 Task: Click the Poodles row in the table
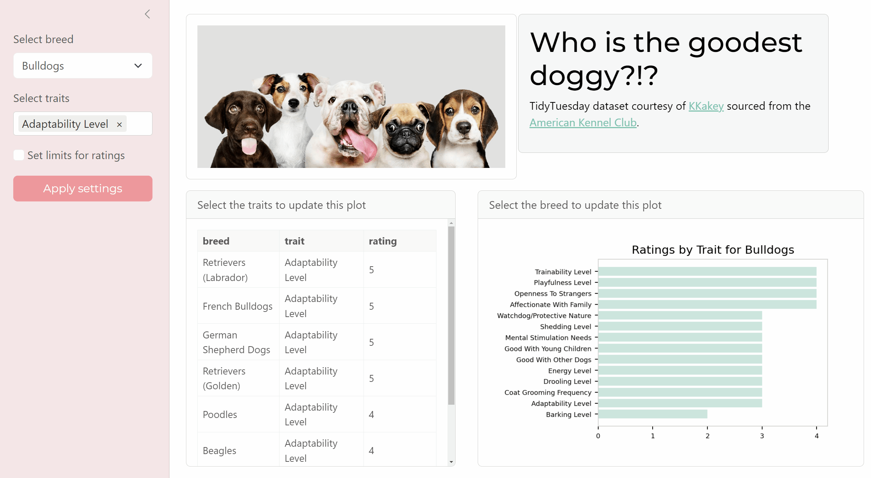pos(219,414)
